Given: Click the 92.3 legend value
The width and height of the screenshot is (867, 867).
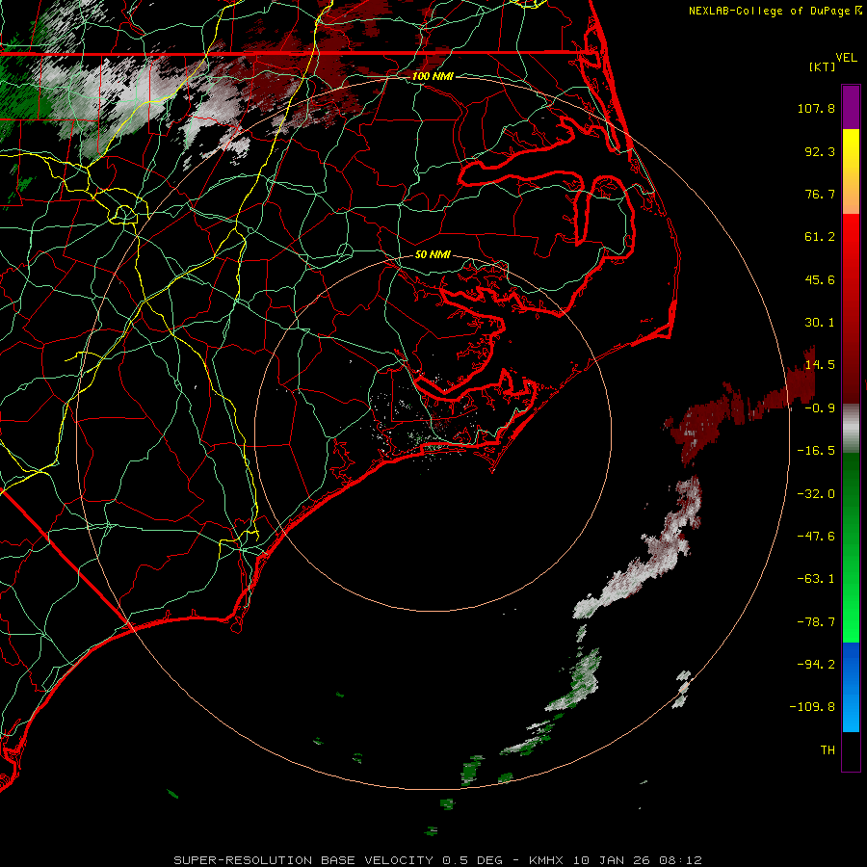Looking at the screenshot, I should click(820, 151).
